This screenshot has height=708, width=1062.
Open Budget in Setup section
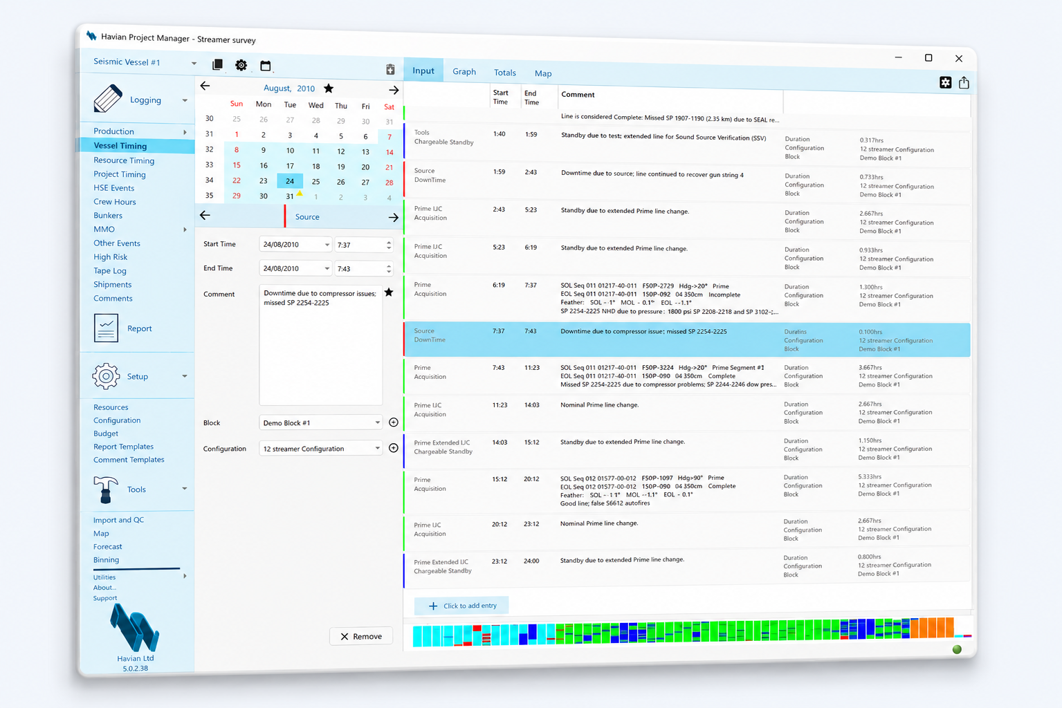[x=106, y=434]
